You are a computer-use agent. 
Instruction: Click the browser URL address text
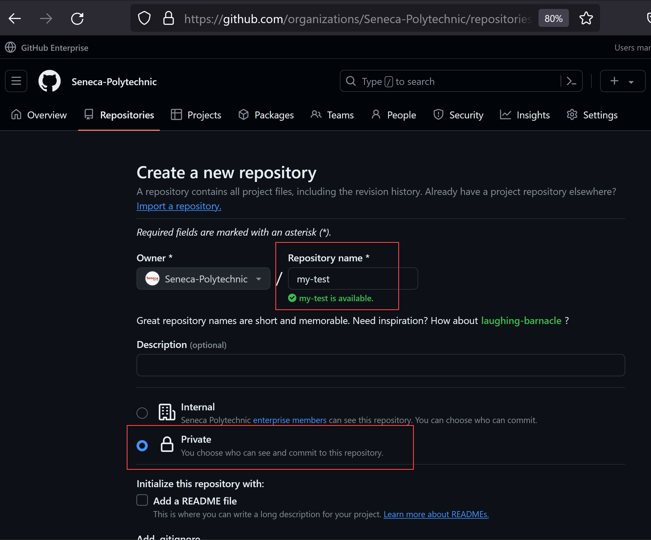(x=357, y=19)
